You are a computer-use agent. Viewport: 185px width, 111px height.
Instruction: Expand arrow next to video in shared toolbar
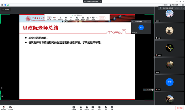coord(57,18)
